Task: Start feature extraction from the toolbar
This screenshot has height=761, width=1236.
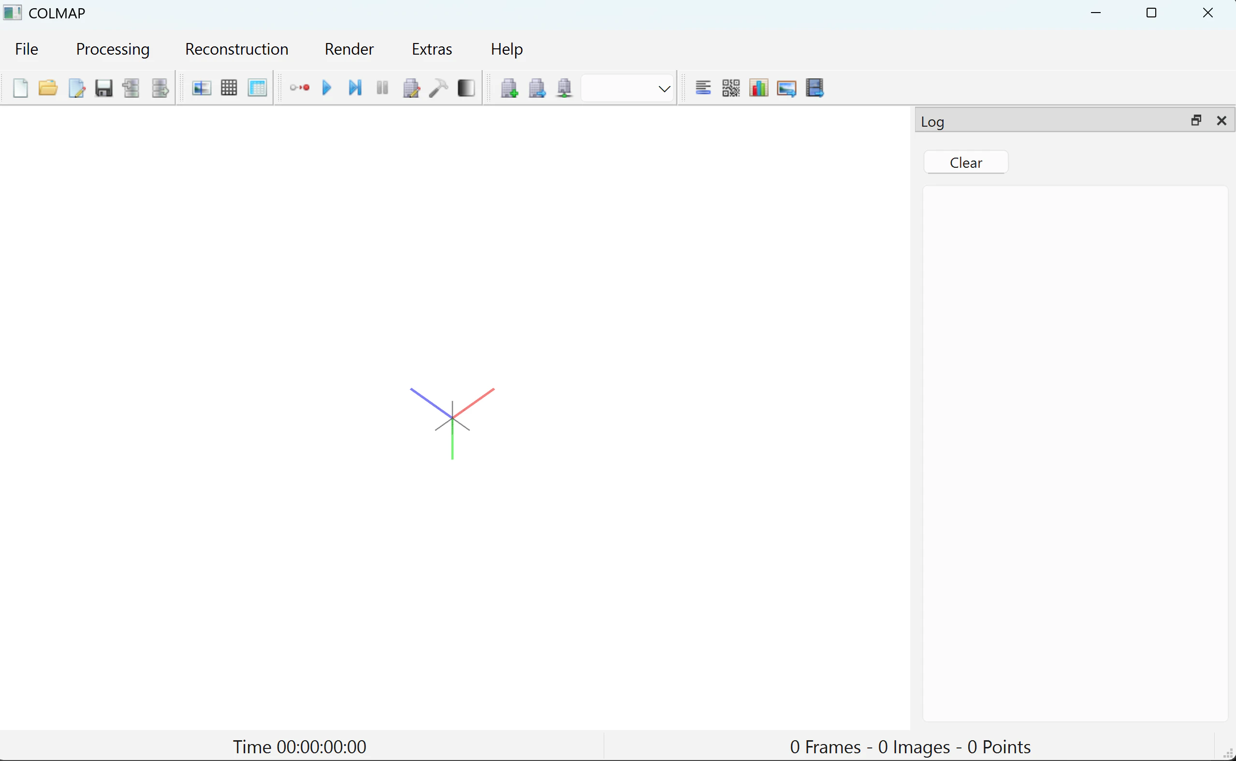Action: [202, 88]
